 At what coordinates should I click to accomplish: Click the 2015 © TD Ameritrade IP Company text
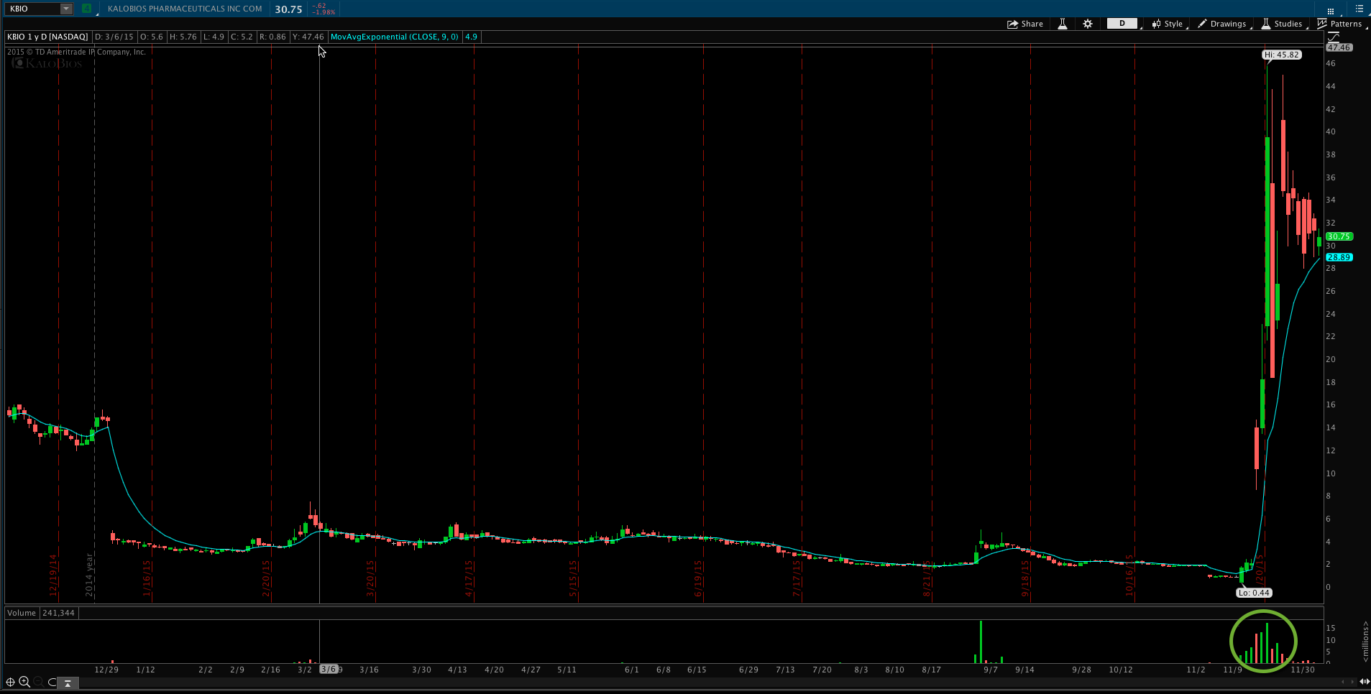point(76,52)
